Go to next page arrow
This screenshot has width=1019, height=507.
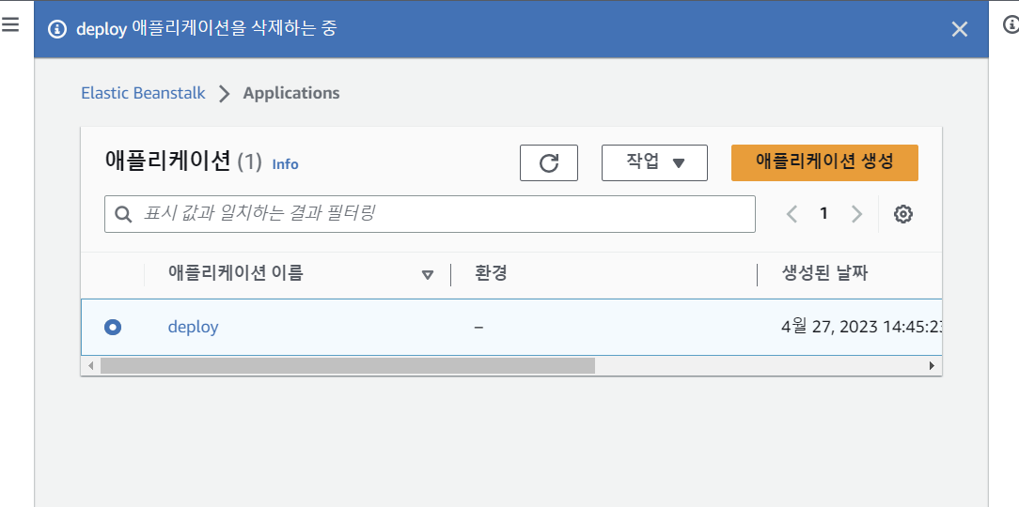pyautogui.click(x=856, y=214)
